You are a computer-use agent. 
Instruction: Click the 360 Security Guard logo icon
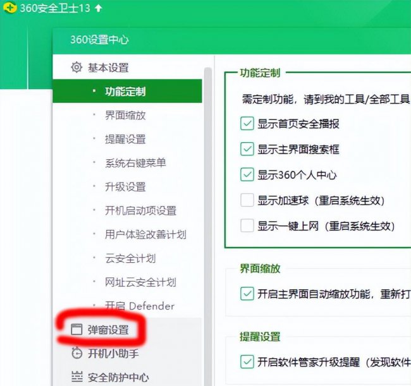[x=9, y=8]
